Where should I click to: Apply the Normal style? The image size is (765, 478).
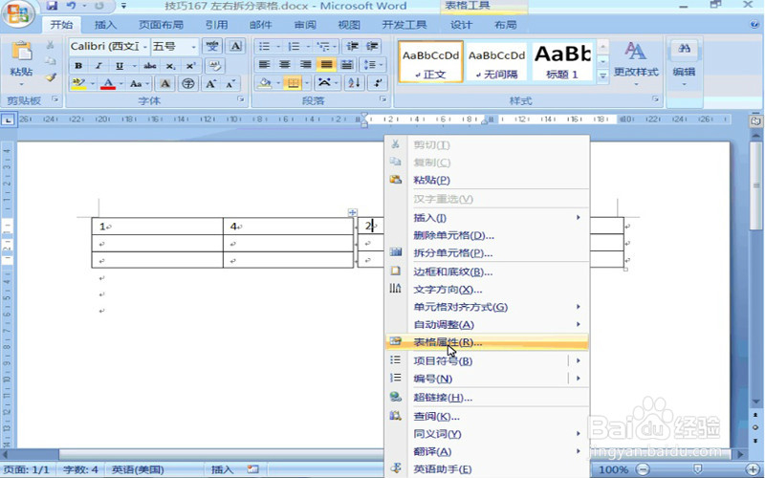pos(430,62)
